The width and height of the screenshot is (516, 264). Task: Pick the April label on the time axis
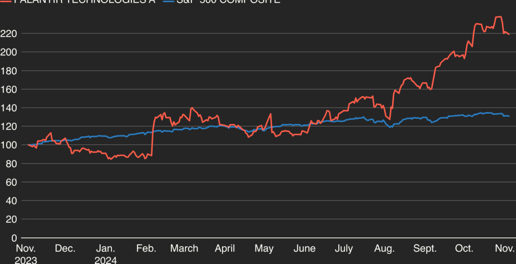[x=224, y=249]
